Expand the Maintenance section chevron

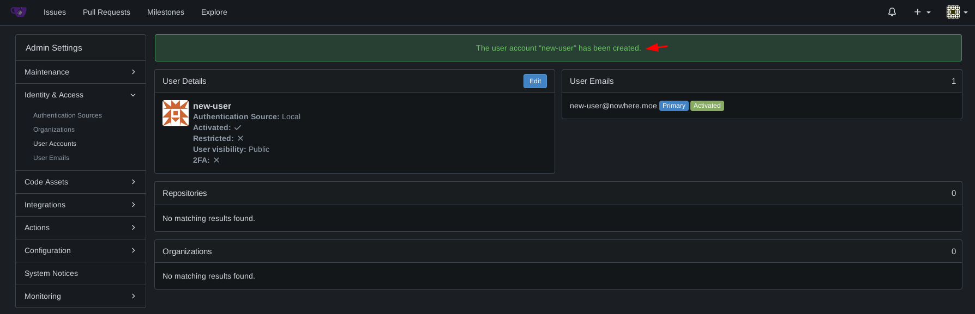pyautogui.click(x=133, y=72)
